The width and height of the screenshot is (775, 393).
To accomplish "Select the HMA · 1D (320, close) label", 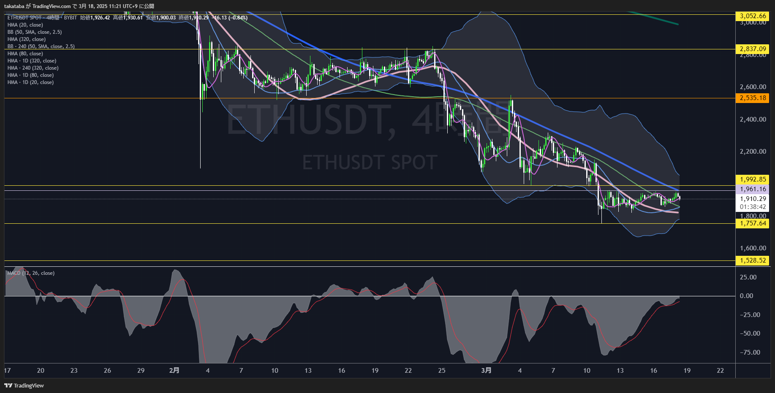I will click(32, 61).
